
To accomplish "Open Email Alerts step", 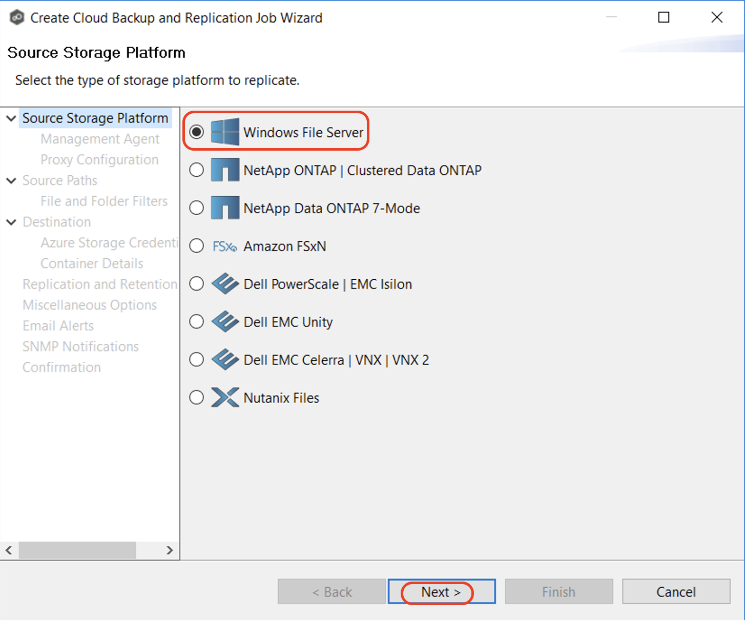I will (58, 325).
